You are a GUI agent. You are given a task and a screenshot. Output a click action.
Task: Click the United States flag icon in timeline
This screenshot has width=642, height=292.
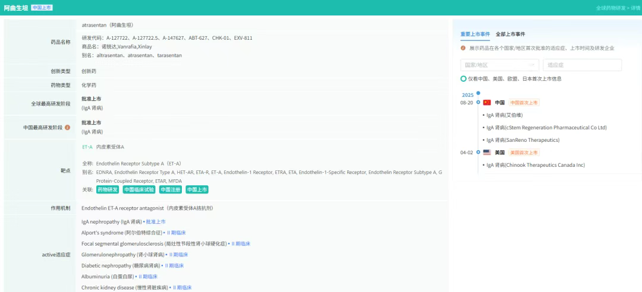pyautogui.click(x=487, y=153)
